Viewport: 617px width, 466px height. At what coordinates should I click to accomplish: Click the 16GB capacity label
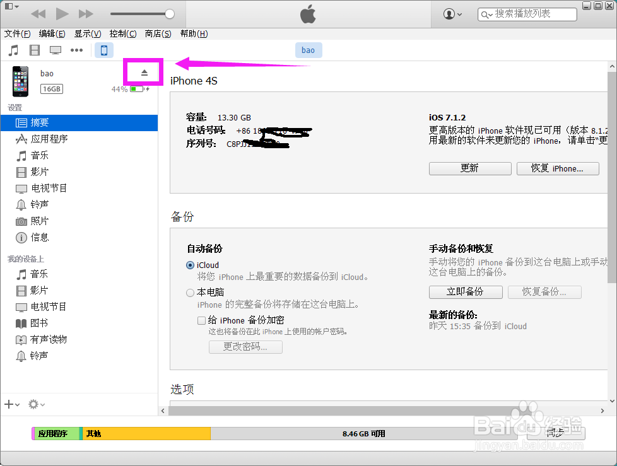click(x=52, y=89)
